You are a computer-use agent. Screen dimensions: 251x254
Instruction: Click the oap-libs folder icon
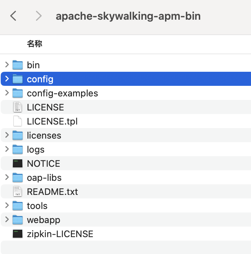(x=18, y=177)
